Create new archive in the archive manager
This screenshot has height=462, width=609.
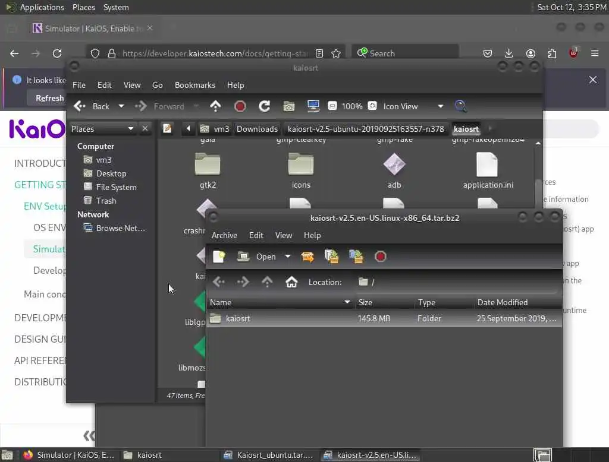[219, 257]
